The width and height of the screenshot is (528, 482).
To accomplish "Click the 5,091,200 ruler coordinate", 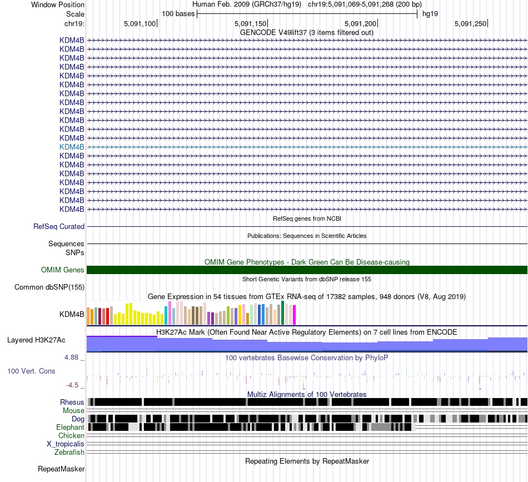I will (360, 23).
